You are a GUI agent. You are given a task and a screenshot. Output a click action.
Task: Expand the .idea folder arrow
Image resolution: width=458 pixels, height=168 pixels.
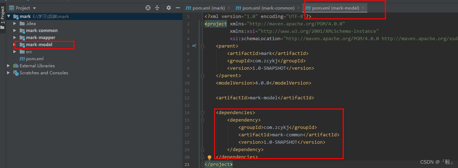[x=15, y=24]
